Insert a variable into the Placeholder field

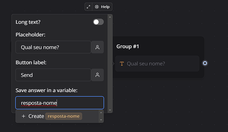[97, 47]
